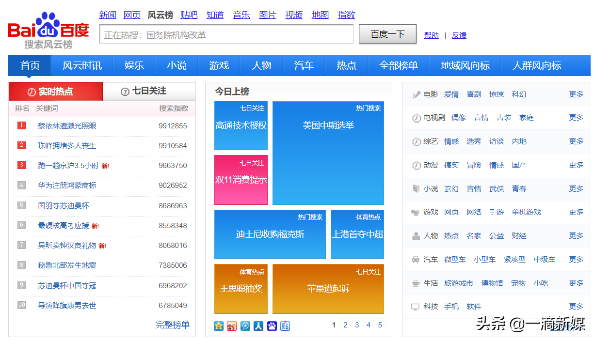Viewport: 595px width, 341px height.
Task: Click the 贴吧 share icon
Action: 285,326
